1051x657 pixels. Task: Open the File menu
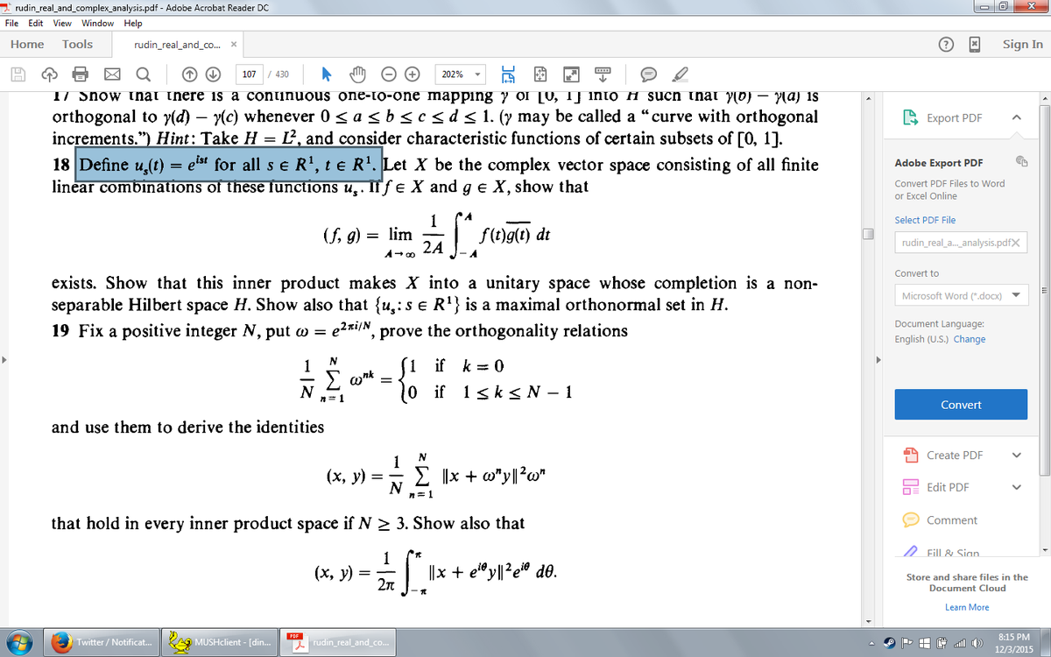click(x=12, y=23)
